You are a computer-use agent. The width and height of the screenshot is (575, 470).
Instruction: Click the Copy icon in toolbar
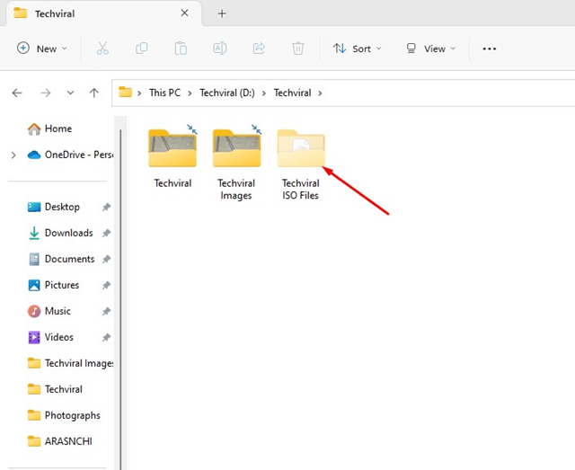tap(142, 49)
